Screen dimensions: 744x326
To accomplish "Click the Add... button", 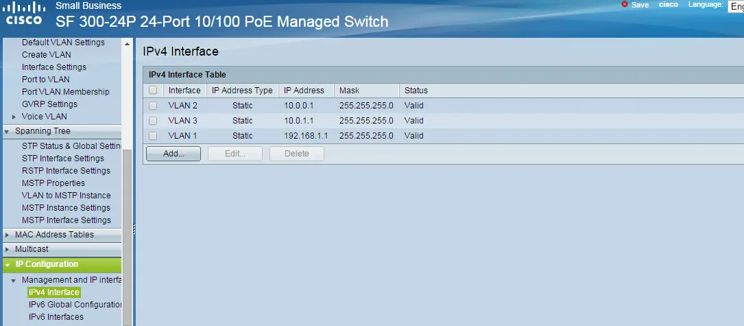I will point(173,154).
